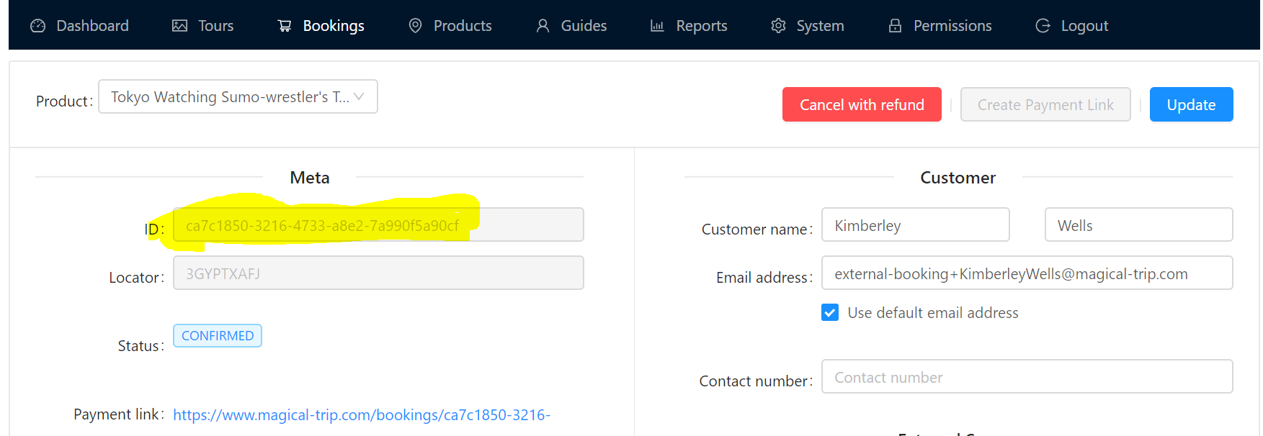Open the Product dropdown selector

pyautogui.click(x=231, y=97)
